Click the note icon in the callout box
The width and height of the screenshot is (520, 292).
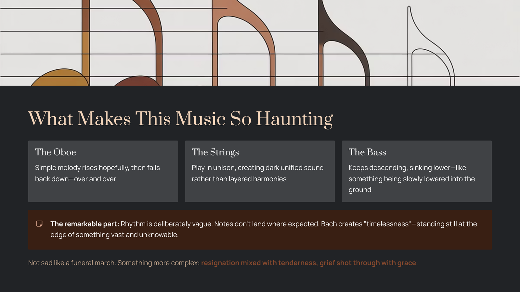click(x=39, y=224)
